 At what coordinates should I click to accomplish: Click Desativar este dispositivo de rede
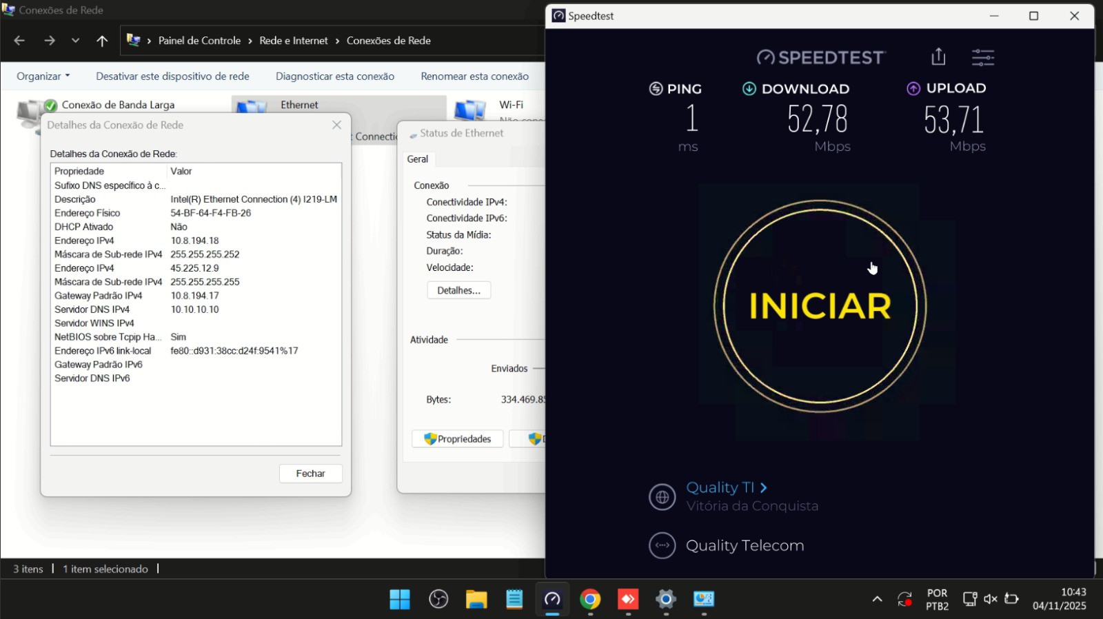(x=172, y=77)
